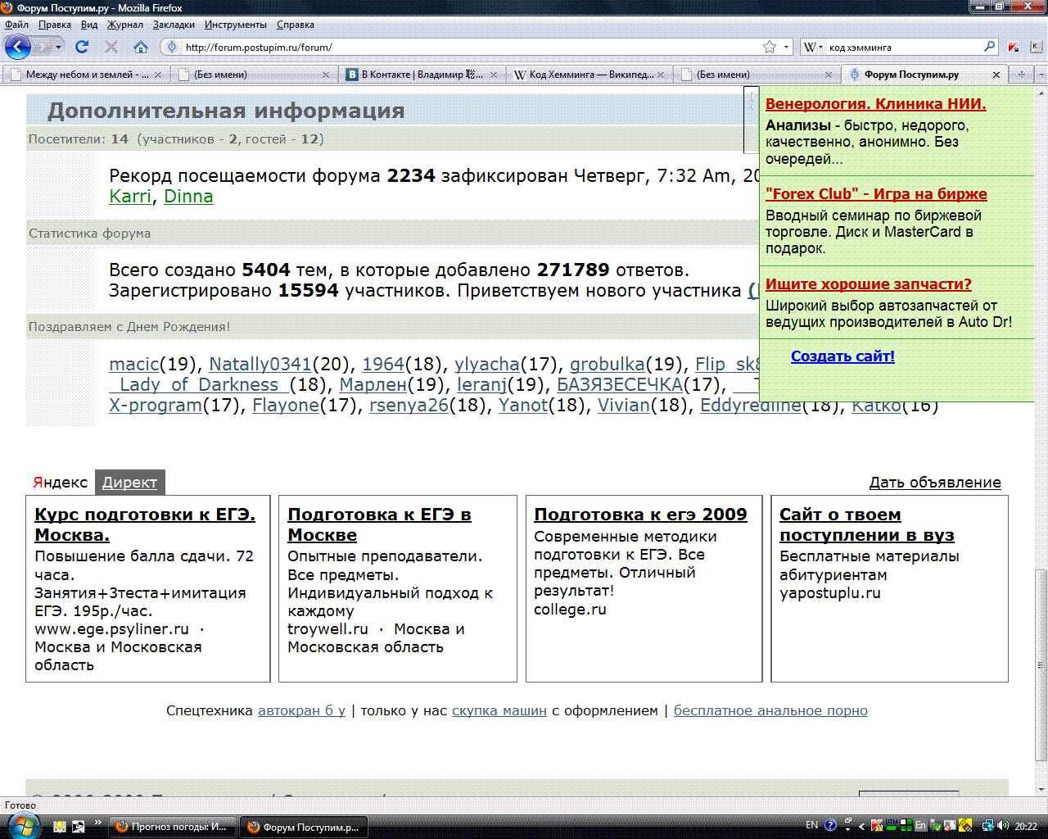Close the Код Хемминга Wikipedia tab
This screenshot has height=839, width=1048.
pos(661,75)
